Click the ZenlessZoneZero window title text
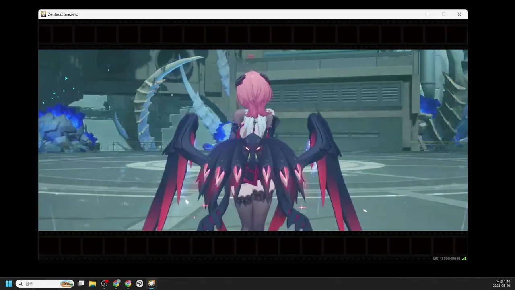The width and height of the screenshot is (515, 290). pos(63,14)
